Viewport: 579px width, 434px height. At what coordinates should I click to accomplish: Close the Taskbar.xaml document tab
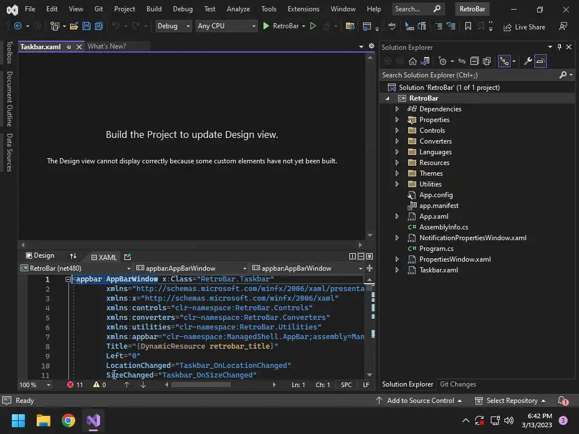click(79, 47)
